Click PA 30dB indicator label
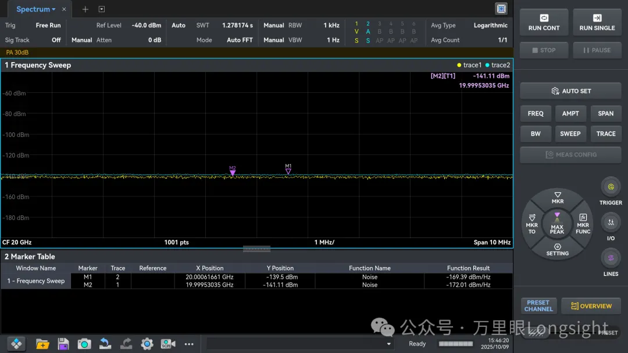 17,52
